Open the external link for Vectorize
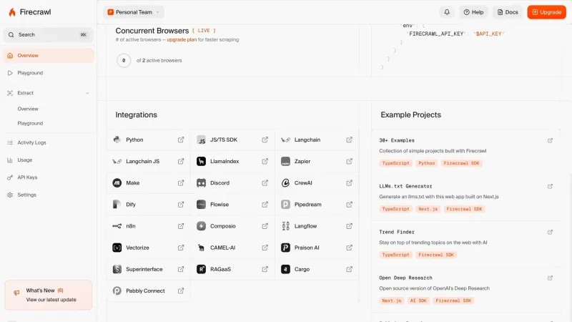The image size is (572, 322). tap(181, 248)
